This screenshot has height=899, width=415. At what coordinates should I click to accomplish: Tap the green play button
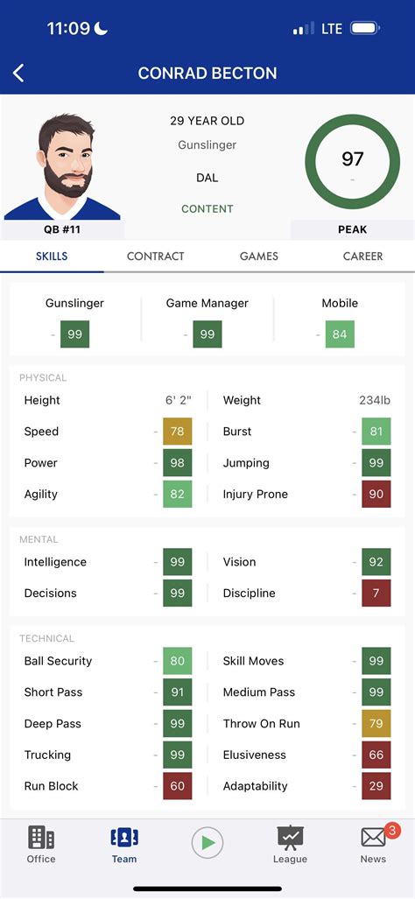[x=207, y=843]
